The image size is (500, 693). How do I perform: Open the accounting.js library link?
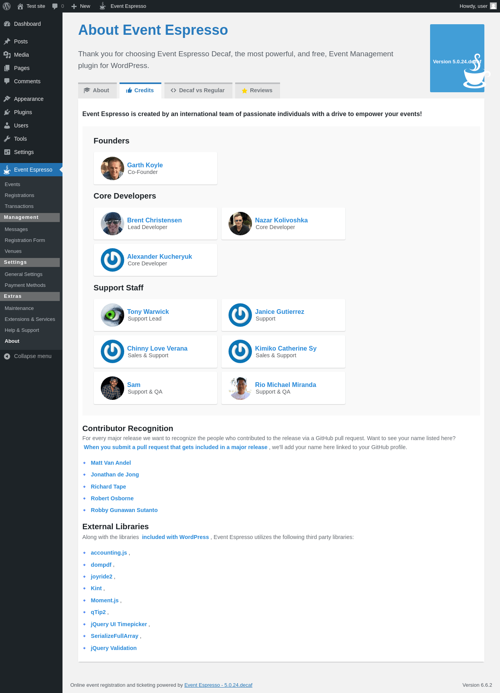coord(109,553)
